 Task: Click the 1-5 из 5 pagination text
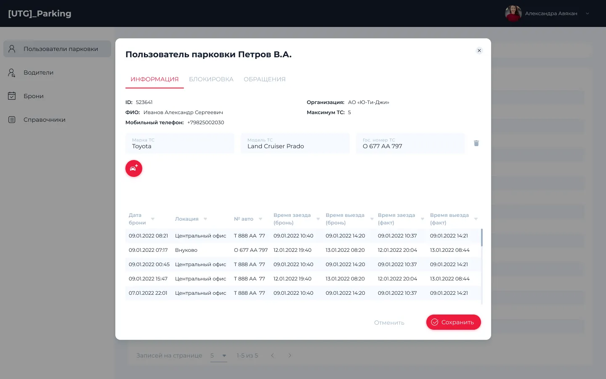pos(247,355)
